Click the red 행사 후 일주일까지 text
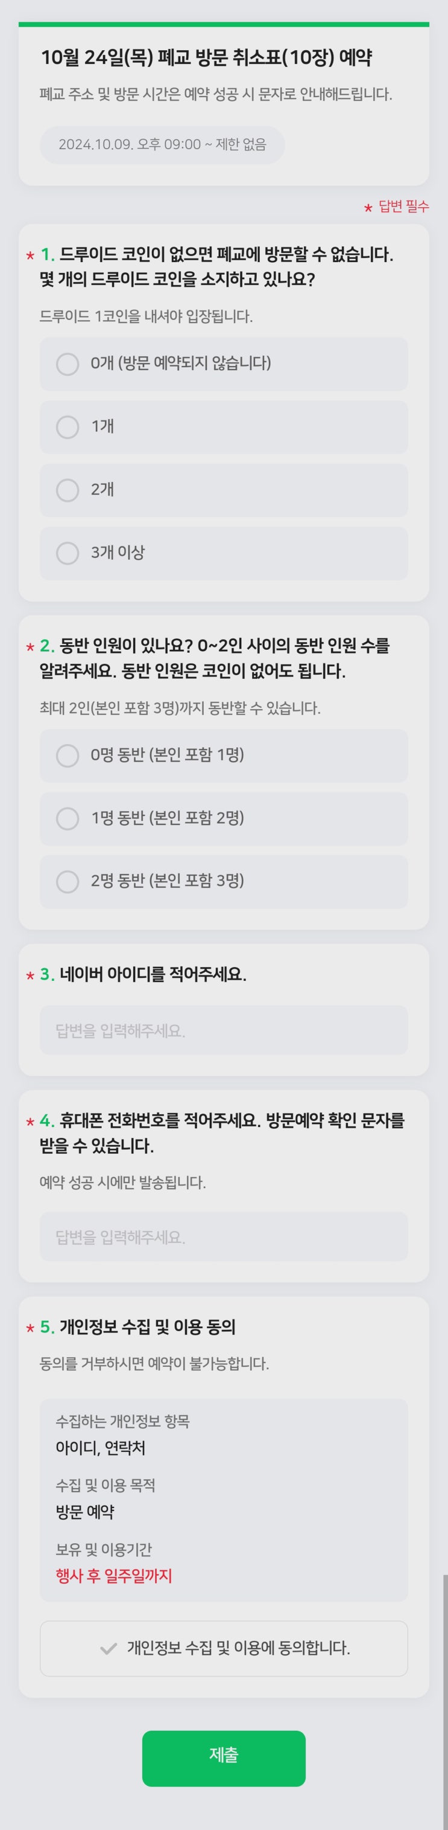448x1830 pixels. coord(114,1576)
